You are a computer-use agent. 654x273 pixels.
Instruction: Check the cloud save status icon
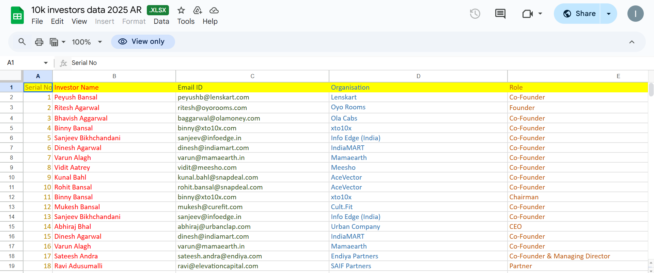(214, 10)
